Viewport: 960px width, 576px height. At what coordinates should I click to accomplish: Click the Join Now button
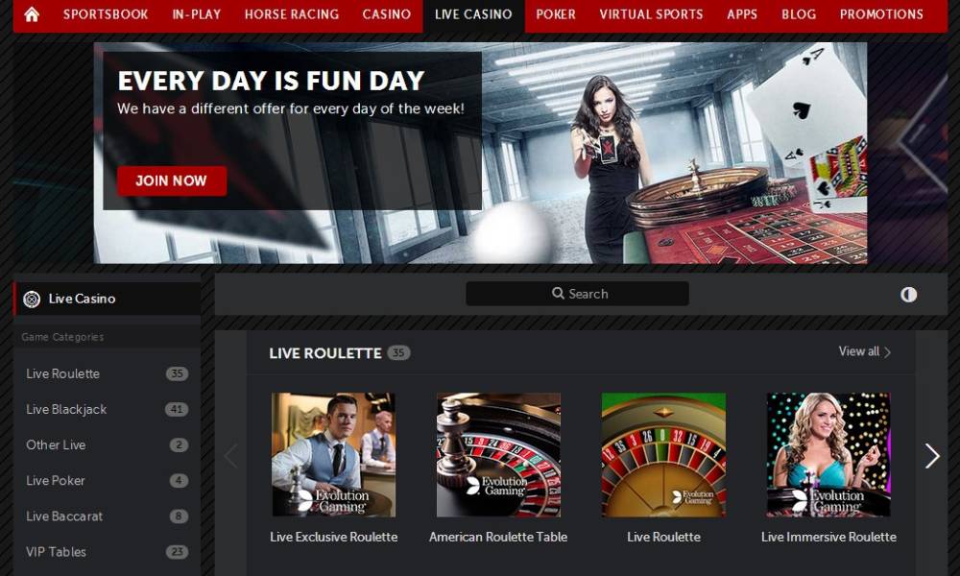tap(172, 180)
